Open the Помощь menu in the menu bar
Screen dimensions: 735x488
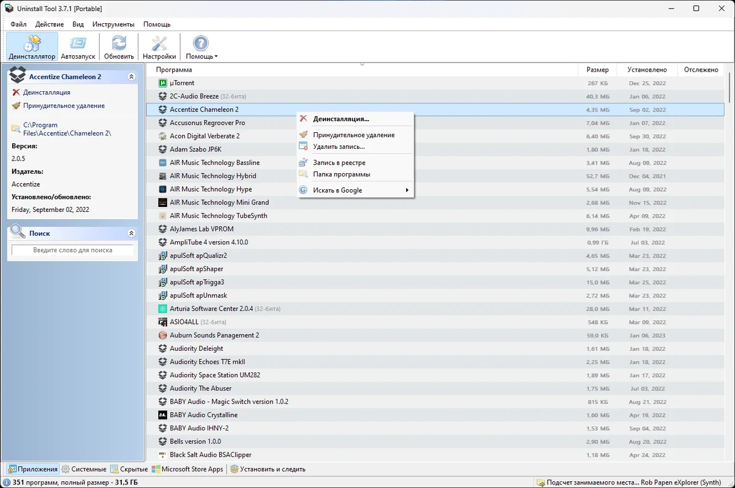[157, 24]
